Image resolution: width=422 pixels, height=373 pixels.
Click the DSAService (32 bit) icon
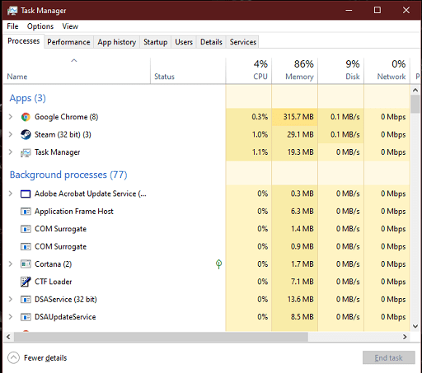(x=26, y=299)
